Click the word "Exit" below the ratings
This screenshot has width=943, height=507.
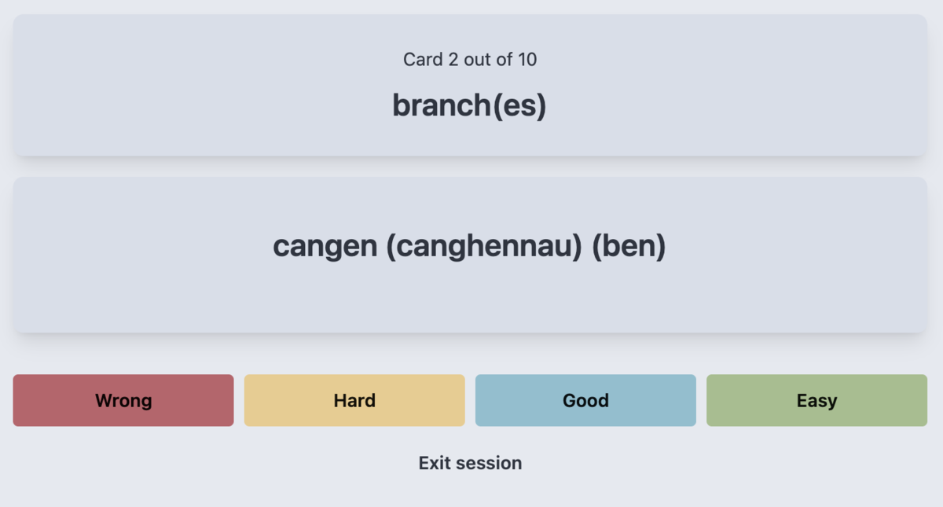(x=435, y=463)
